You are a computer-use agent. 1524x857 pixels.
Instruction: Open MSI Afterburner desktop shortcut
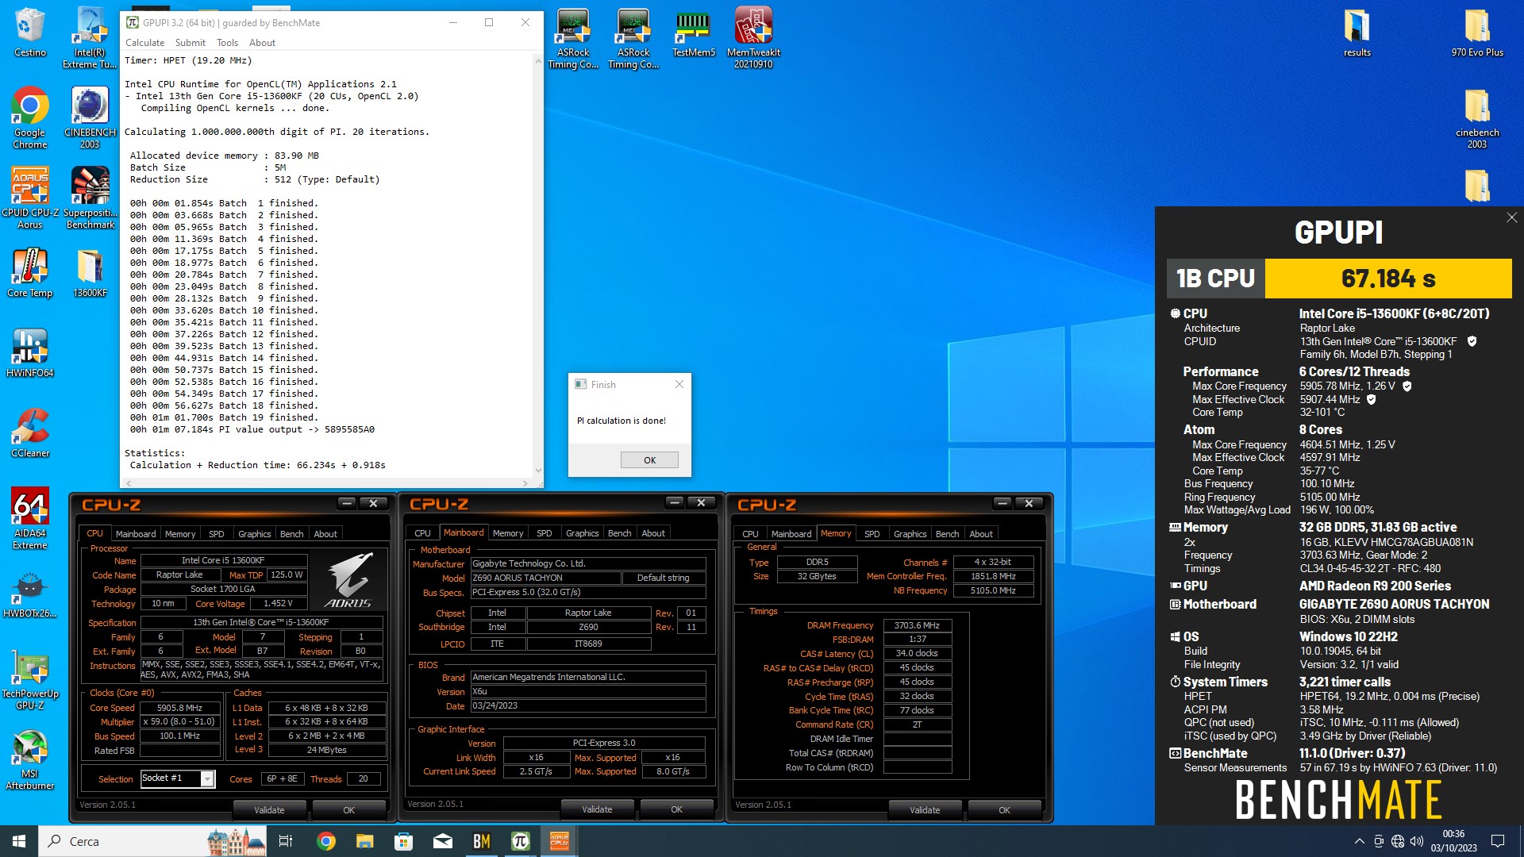(x=30, y=758)
